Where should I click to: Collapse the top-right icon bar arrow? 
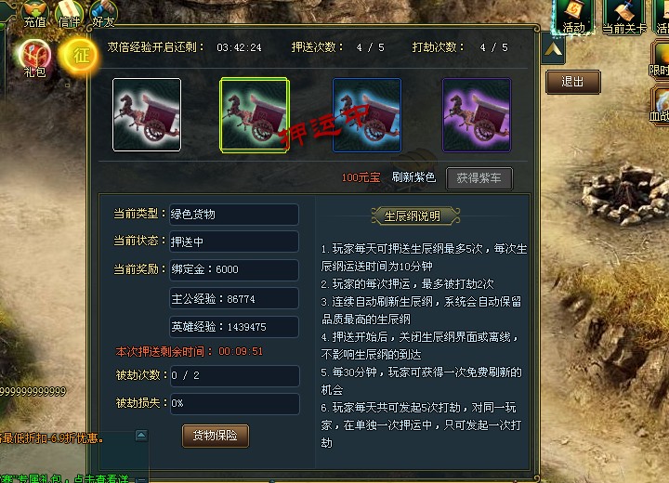click(554, 50)
